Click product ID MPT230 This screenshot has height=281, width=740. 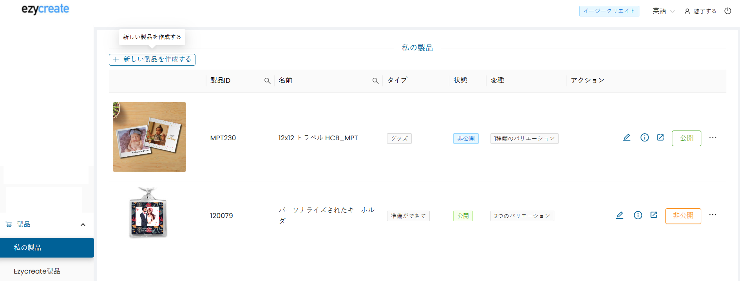click(x=223, y=138)
